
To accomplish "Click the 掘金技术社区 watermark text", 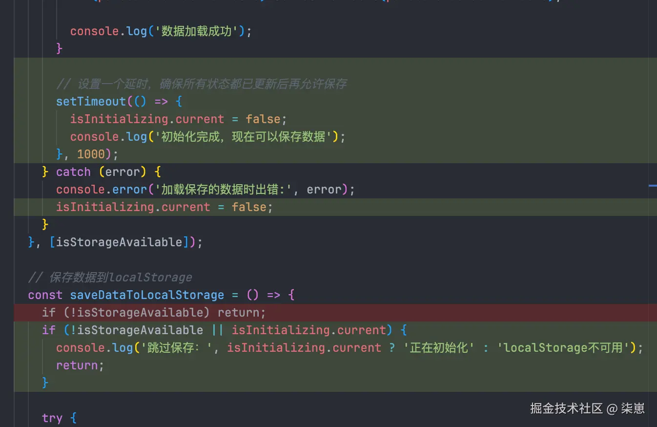I will click(x=566, y=408).
